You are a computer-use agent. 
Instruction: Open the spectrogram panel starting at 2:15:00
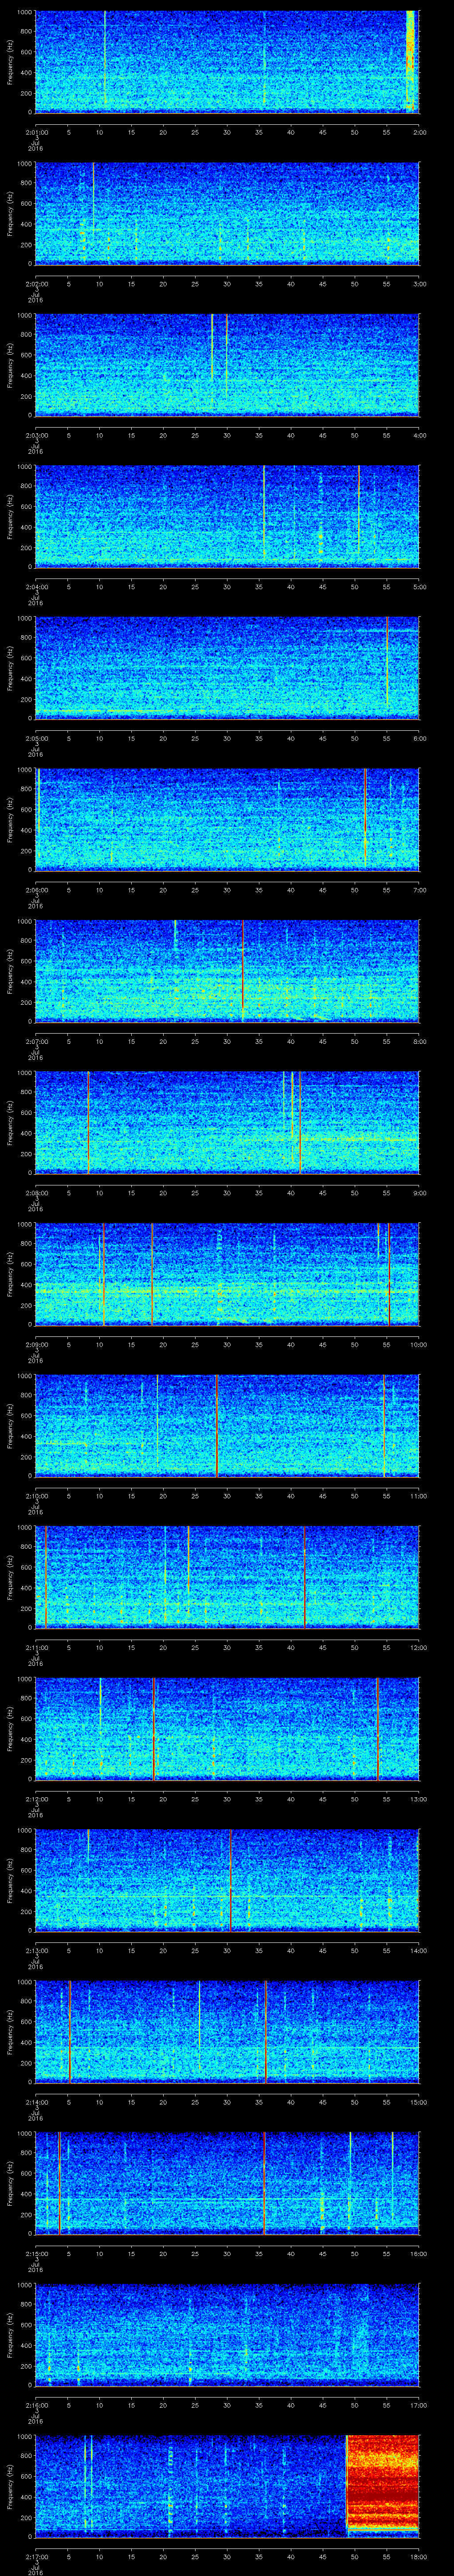[227, 2183]
